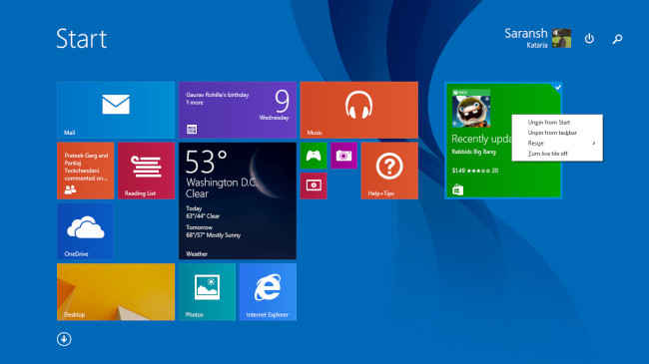
Task: Click the Rabbids Big Bang app image
Action: tap(471, 110)
